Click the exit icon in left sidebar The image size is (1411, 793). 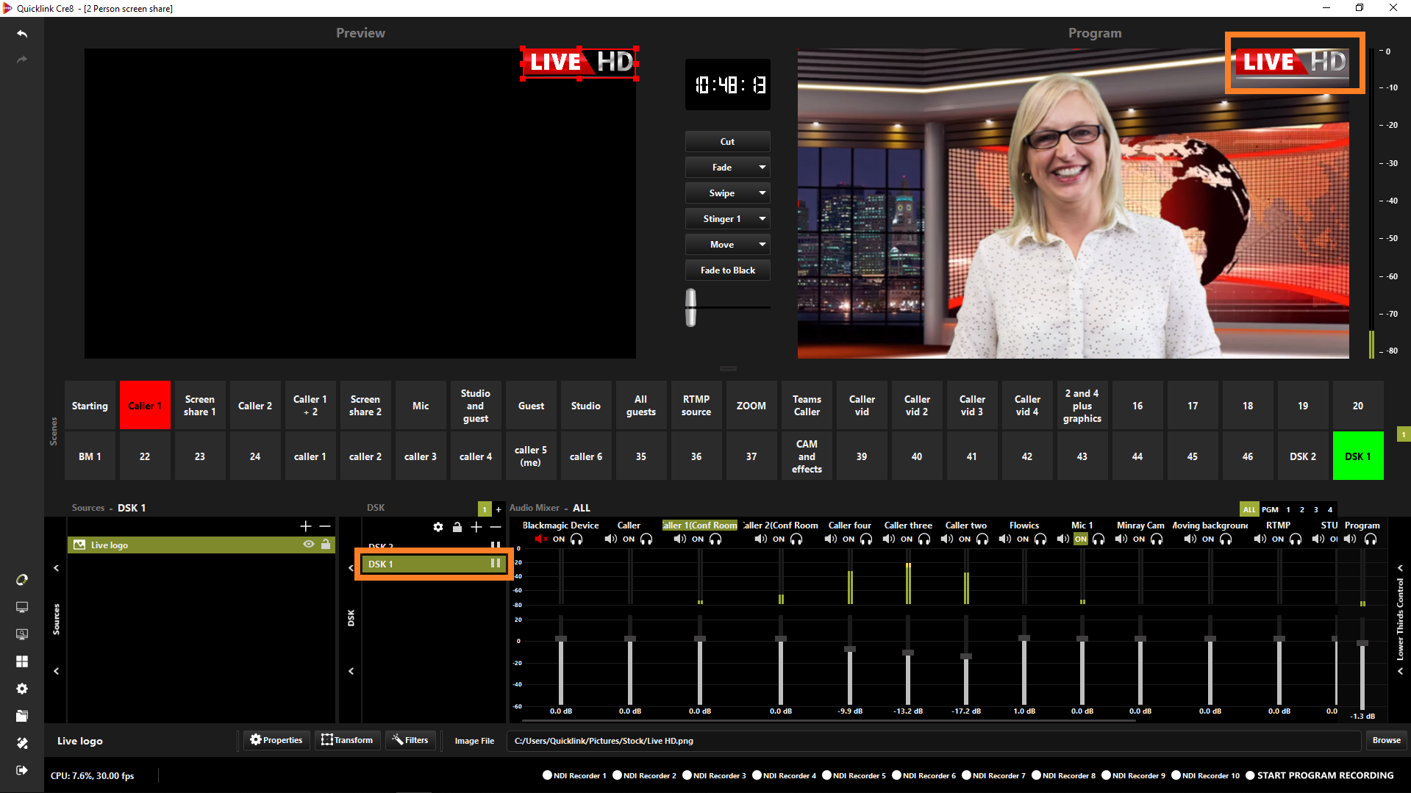tap(22, 770)
